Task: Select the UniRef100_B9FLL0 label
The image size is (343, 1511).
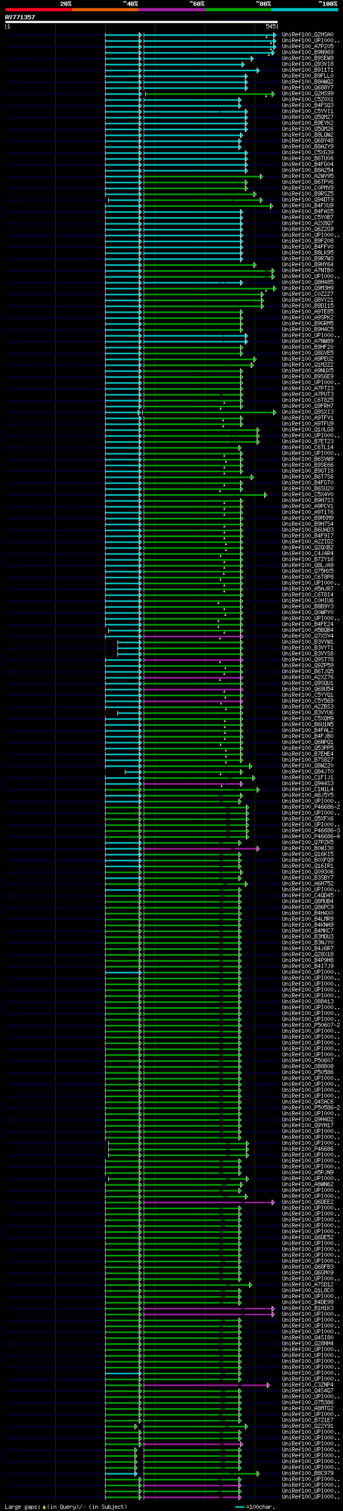Action: (308, 76)
